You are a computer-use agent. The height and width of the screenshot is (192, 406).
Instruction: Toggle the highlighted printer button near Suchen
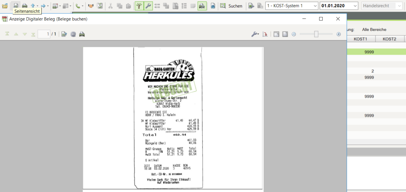(x=202, y=6)
